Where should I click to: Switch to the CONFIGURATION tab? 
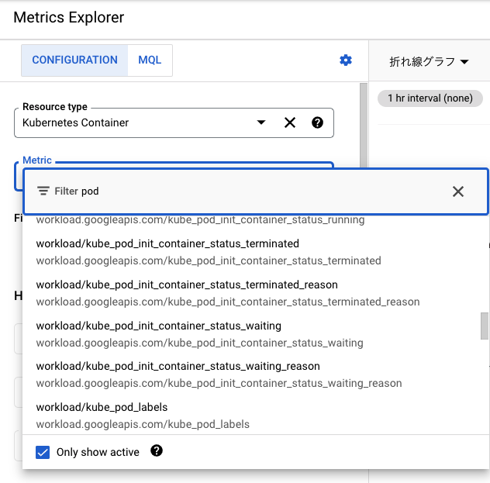tap(74, 60)
